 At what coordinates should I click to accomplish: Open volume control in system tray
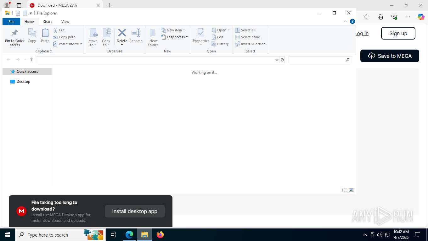tap(380, 235)
